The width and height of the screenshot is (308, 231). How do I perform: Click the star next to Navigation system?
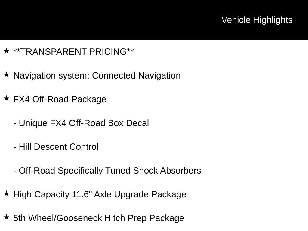pos(6,75)
